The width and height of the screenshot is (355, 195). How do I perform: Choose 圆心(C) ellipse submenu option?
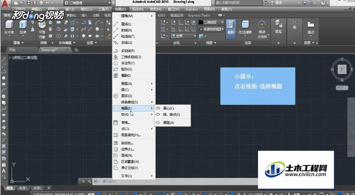point(172,108)
